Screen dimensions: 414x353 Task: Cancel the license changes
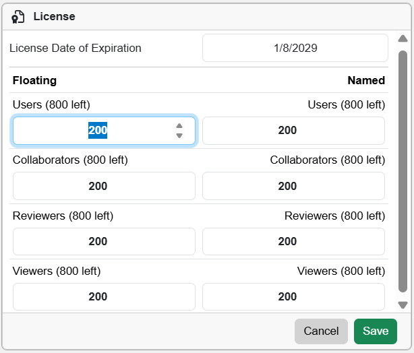[321, 331]
